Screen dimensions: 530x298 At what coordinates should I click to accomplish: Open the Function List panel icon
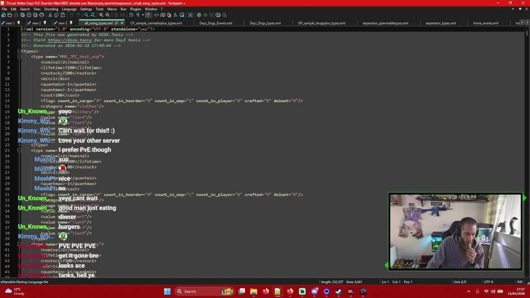176,15
